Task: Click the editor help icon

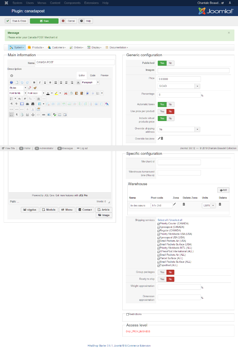Action: click(x=11, y=83)
